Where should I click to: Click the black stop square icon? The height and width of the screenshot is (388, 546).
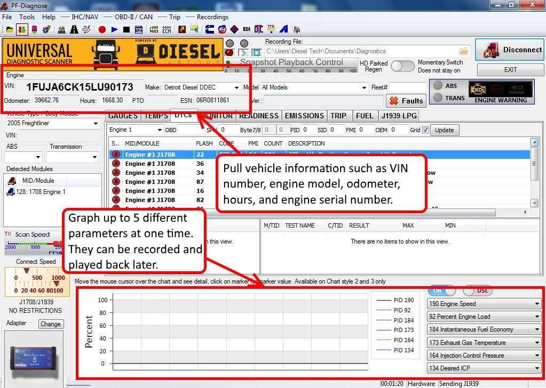coord(126,30)
